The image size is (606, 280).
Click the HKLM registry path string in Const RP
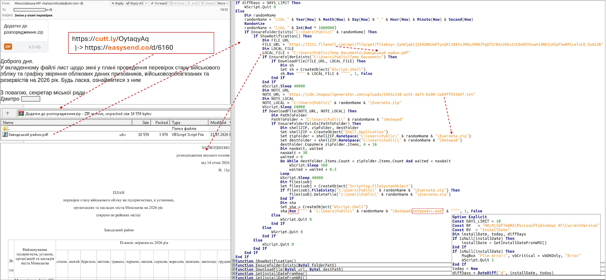pos(541,225)
